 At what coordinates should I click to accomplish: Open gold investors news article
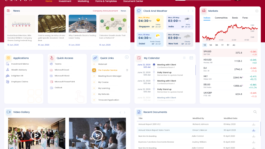click(52, 38)
